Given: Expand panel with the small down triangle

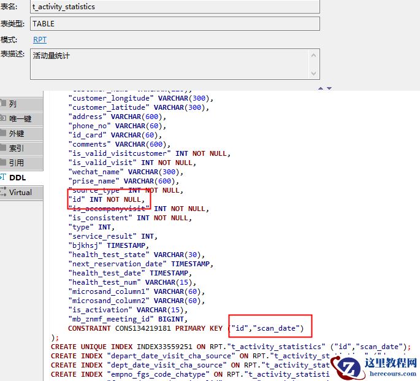Looking at the screenshot, I should coord(329,88).
